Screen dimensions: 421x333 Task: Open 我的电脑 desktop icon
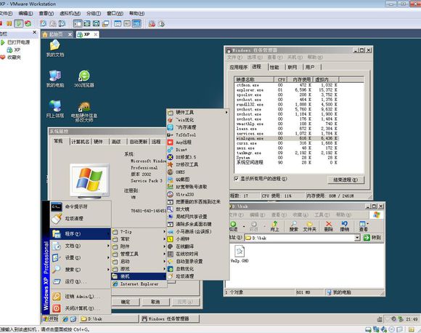pyautogui.click(x=54, y=79)
